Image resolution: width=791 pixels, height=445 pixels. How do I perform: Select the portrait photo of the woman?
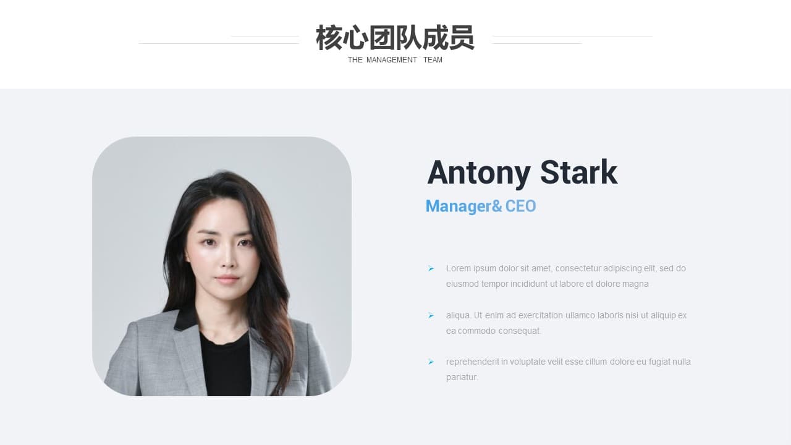222,266
